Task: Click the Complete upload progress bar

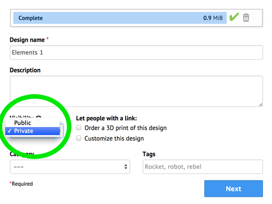Action: coord(120,18)
